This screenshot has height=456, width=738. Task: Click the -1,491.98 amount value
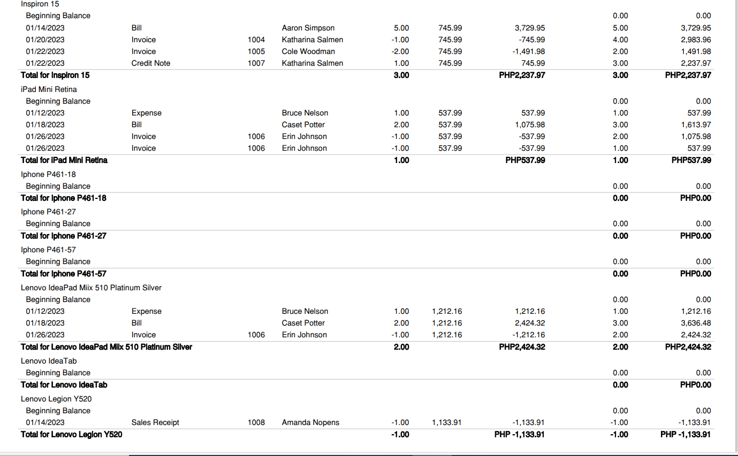(x=527, y=51)
